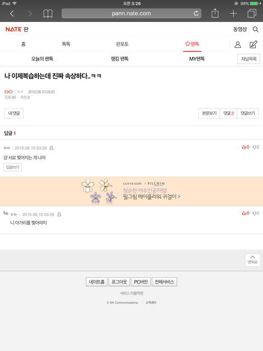Reload the page with the refresh icon
The width and height of the screenshot is (263, 351).
coord(196,13)
